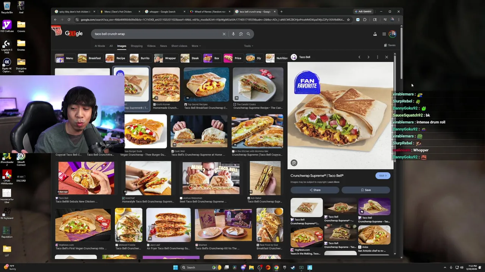Share the previewed Crunchwrap image
The height and width of the screenshot is (272, 485).
(315, 190)
